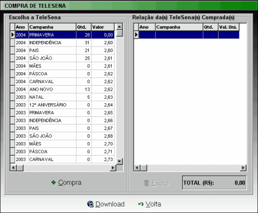
Task: Click the Campanha column header in left grid
Action: 53,27
